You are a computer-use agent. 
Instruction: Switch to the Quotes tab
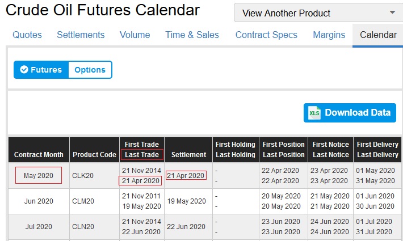pos(27,35)
